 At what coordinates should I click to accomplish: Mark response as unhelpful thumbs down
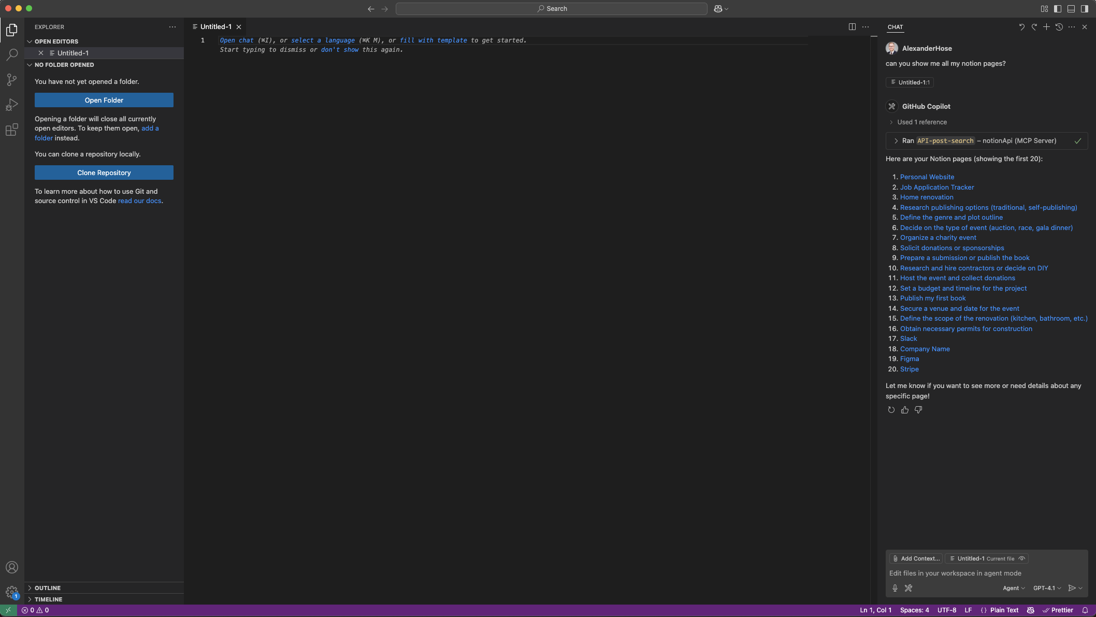coord(918,410)
